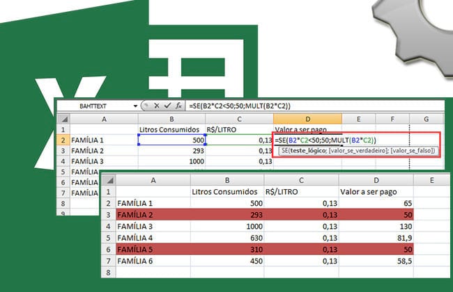453x292 pixels.
Task: Select column B header in lower sheet
Action: click(227, 180)
